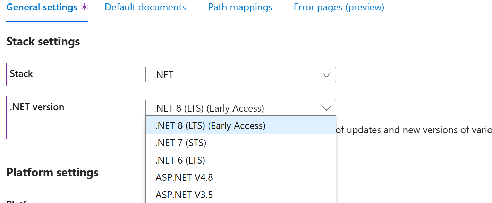Screen dimensions: 492x203
Task: Select .NET 8 (LTS) (Early Access) option
Action: click(x=240, y=125)
